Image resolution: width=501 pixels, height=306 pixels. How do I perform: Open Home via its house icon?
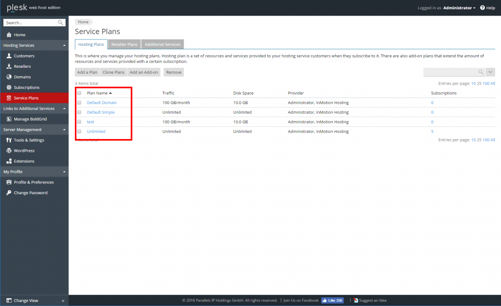tap(9, 35)
